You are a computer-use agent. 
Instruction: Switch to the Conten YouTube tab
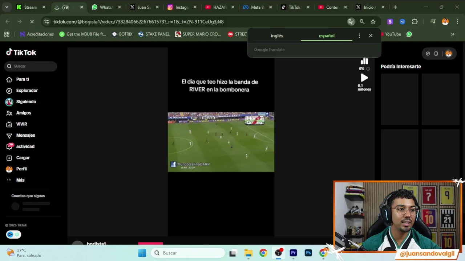click(332, 7)
